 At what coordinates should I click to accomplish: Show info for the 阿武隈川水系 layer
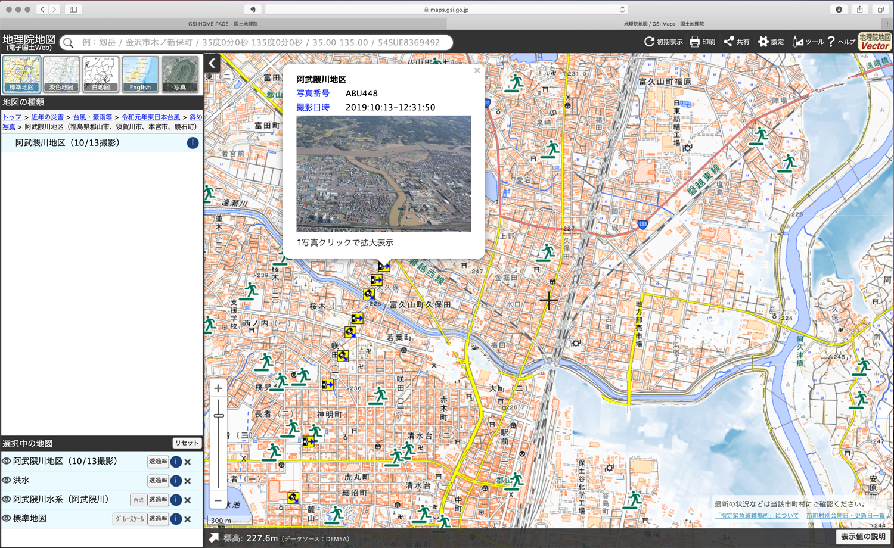pos(176,500)
